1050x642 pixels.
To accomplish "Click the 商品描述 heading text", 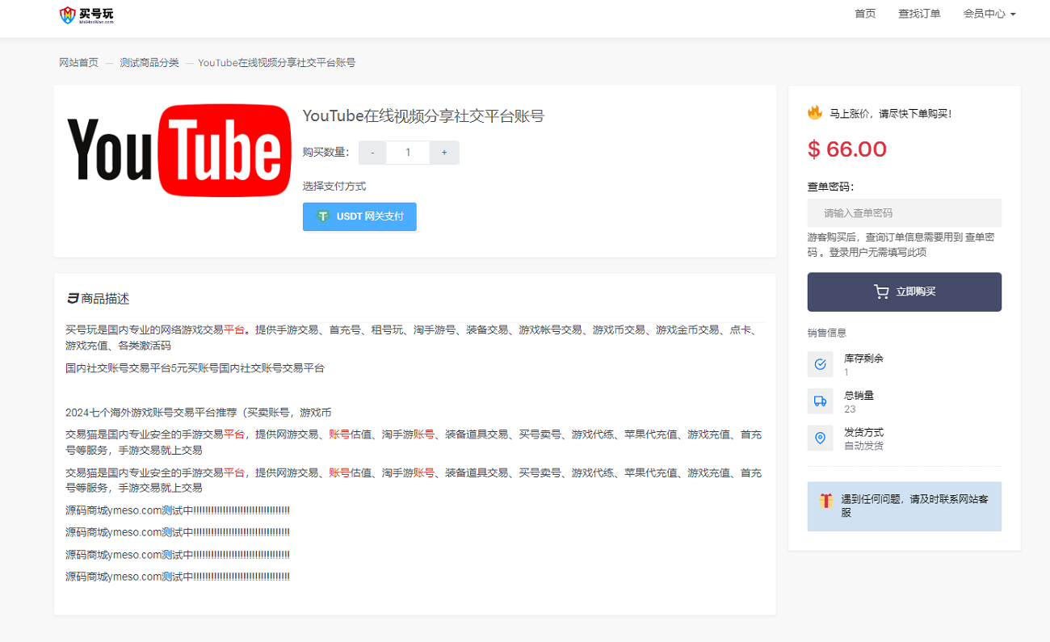I will pyautogui.click(x=105, y=299).
